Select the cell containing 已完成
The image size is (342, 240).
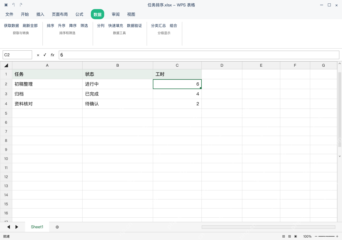pos(118,94)
